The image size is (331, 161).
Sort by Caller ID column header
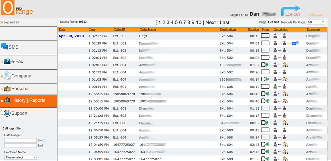tap(119, 29)
